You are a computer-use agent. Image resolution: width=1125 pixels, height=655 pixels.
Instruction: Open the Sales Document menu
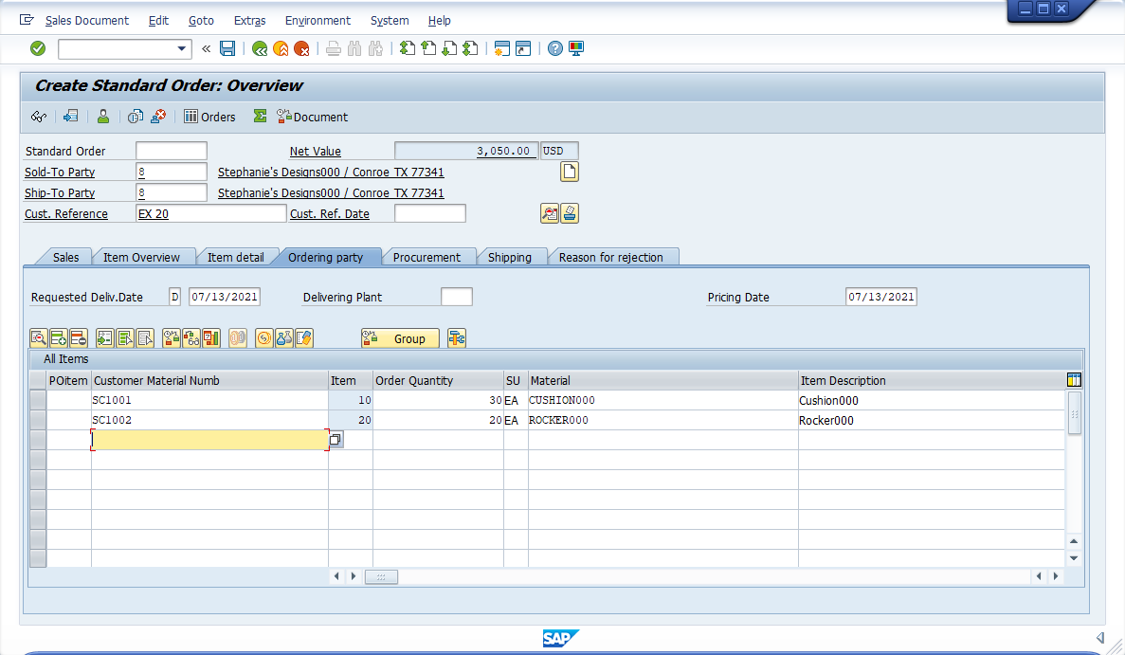coord(87,21)
